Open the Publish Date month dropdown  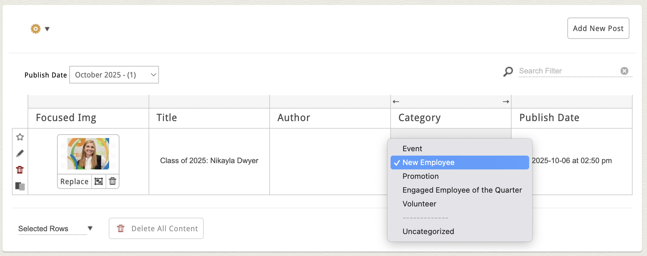click(114, 75)
